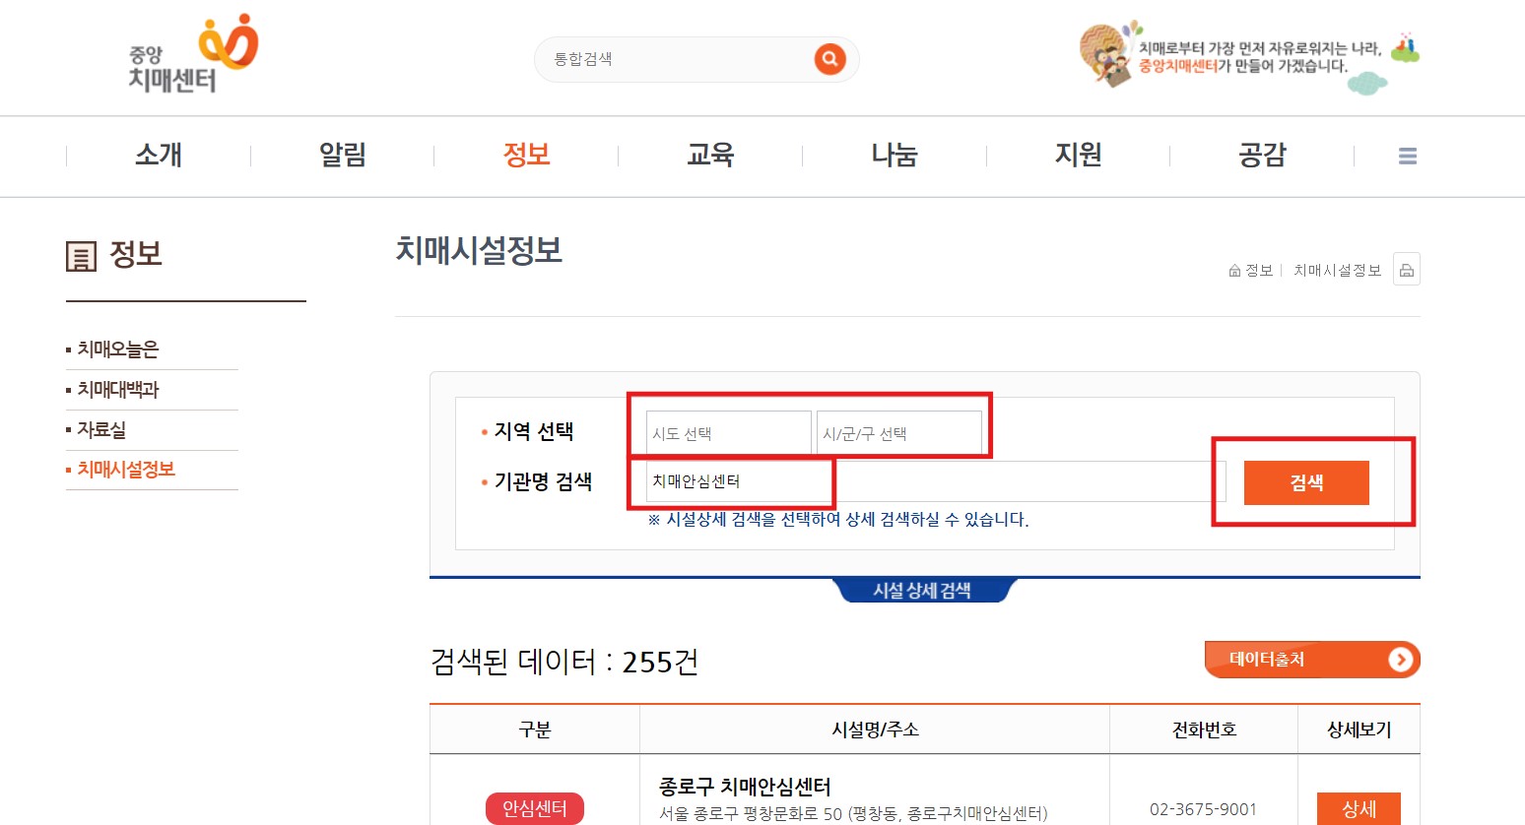The image size is (1525, 825).
Task: Click the search magnifier icon in the top search bar
Action: [x=829, y=59]
